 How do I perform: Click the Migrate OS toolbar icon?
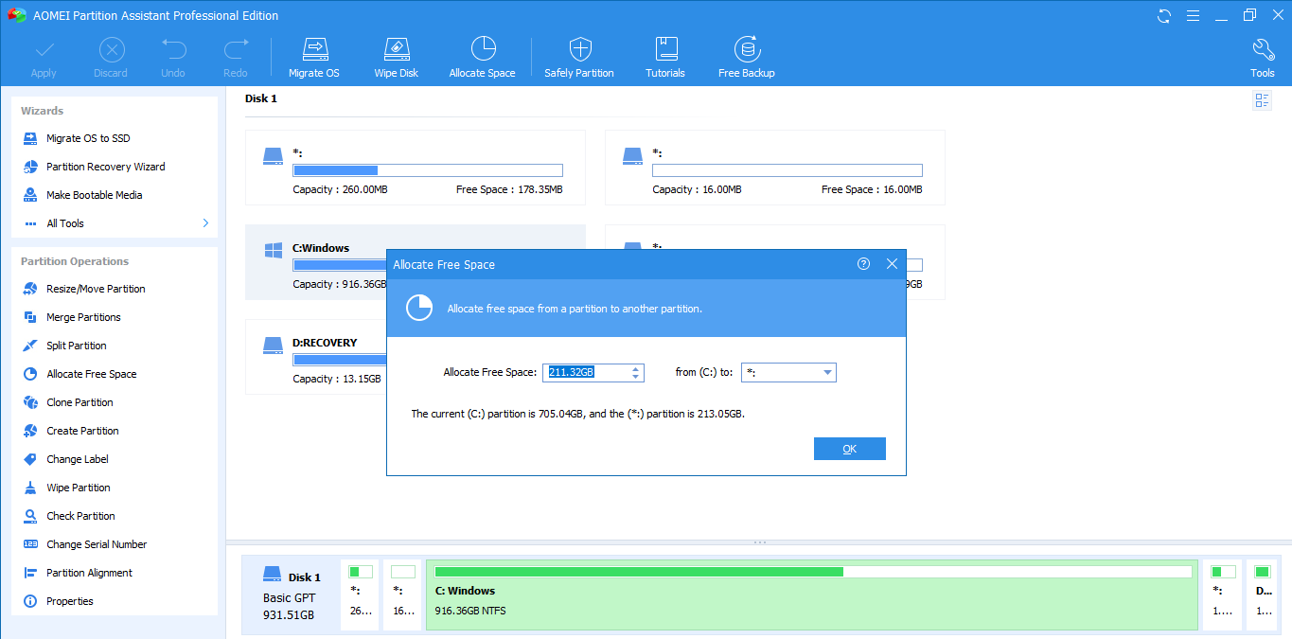coord(313,58)
